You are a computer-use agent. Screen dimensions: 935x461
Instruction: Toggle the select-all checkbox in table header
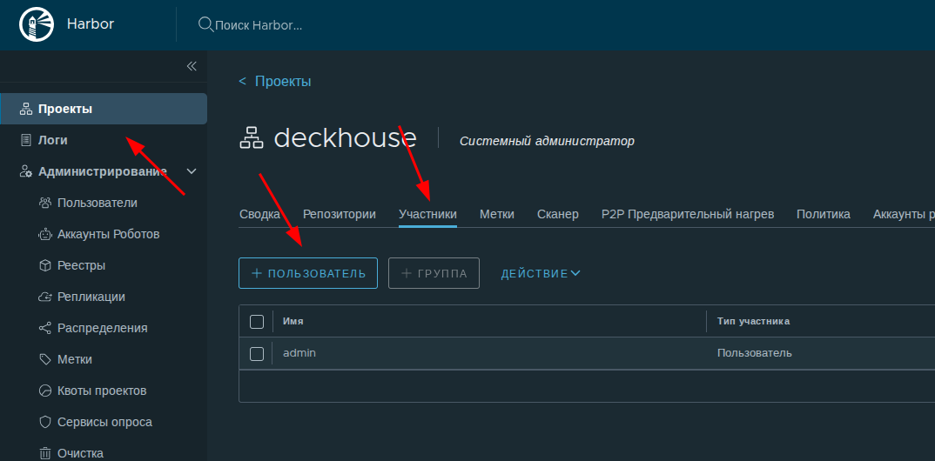(x=257, y=322)
